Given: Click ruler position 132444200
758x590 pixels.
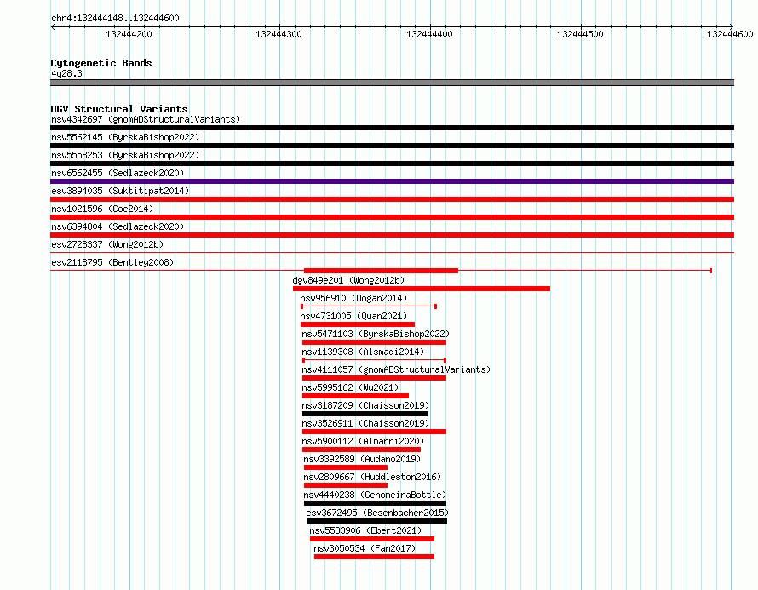Looking at the screenshot, I should coord(129,34).
